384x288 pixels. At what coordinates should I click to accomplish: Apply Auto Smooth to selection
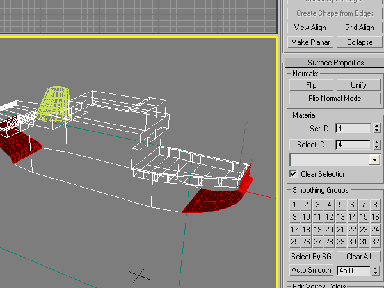[x=311, y=270]
